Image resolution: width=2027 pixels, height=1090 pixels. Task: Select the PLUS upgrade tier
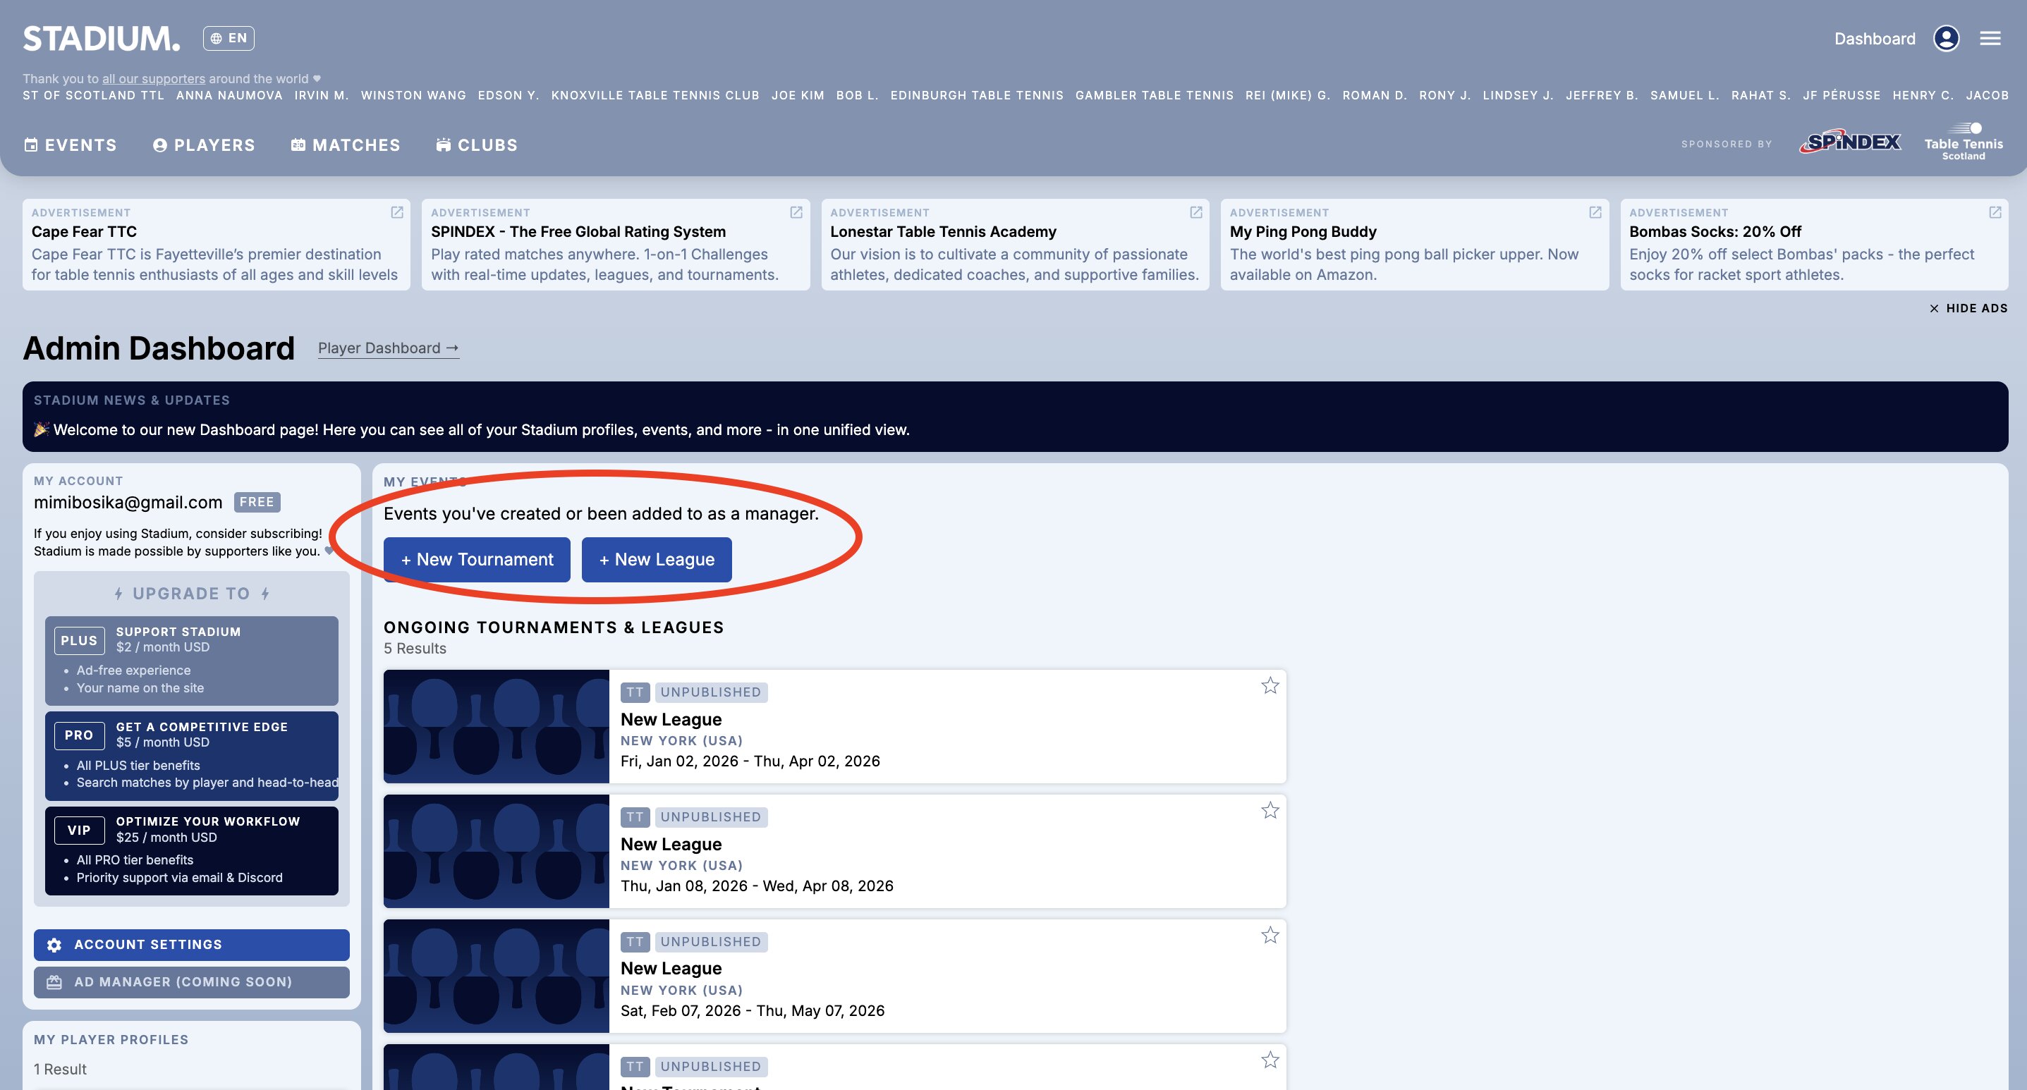191,660
